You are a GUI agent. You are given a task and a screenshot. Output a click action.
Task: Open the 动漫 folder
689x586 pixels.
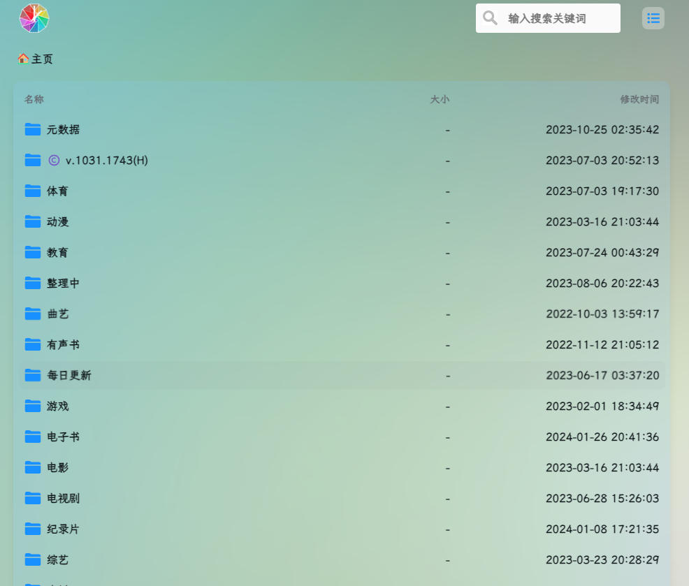58,222
